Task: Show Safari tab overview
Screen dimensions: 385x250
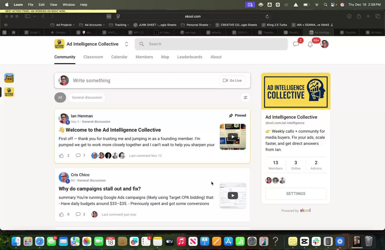Action: coord(378,16)
